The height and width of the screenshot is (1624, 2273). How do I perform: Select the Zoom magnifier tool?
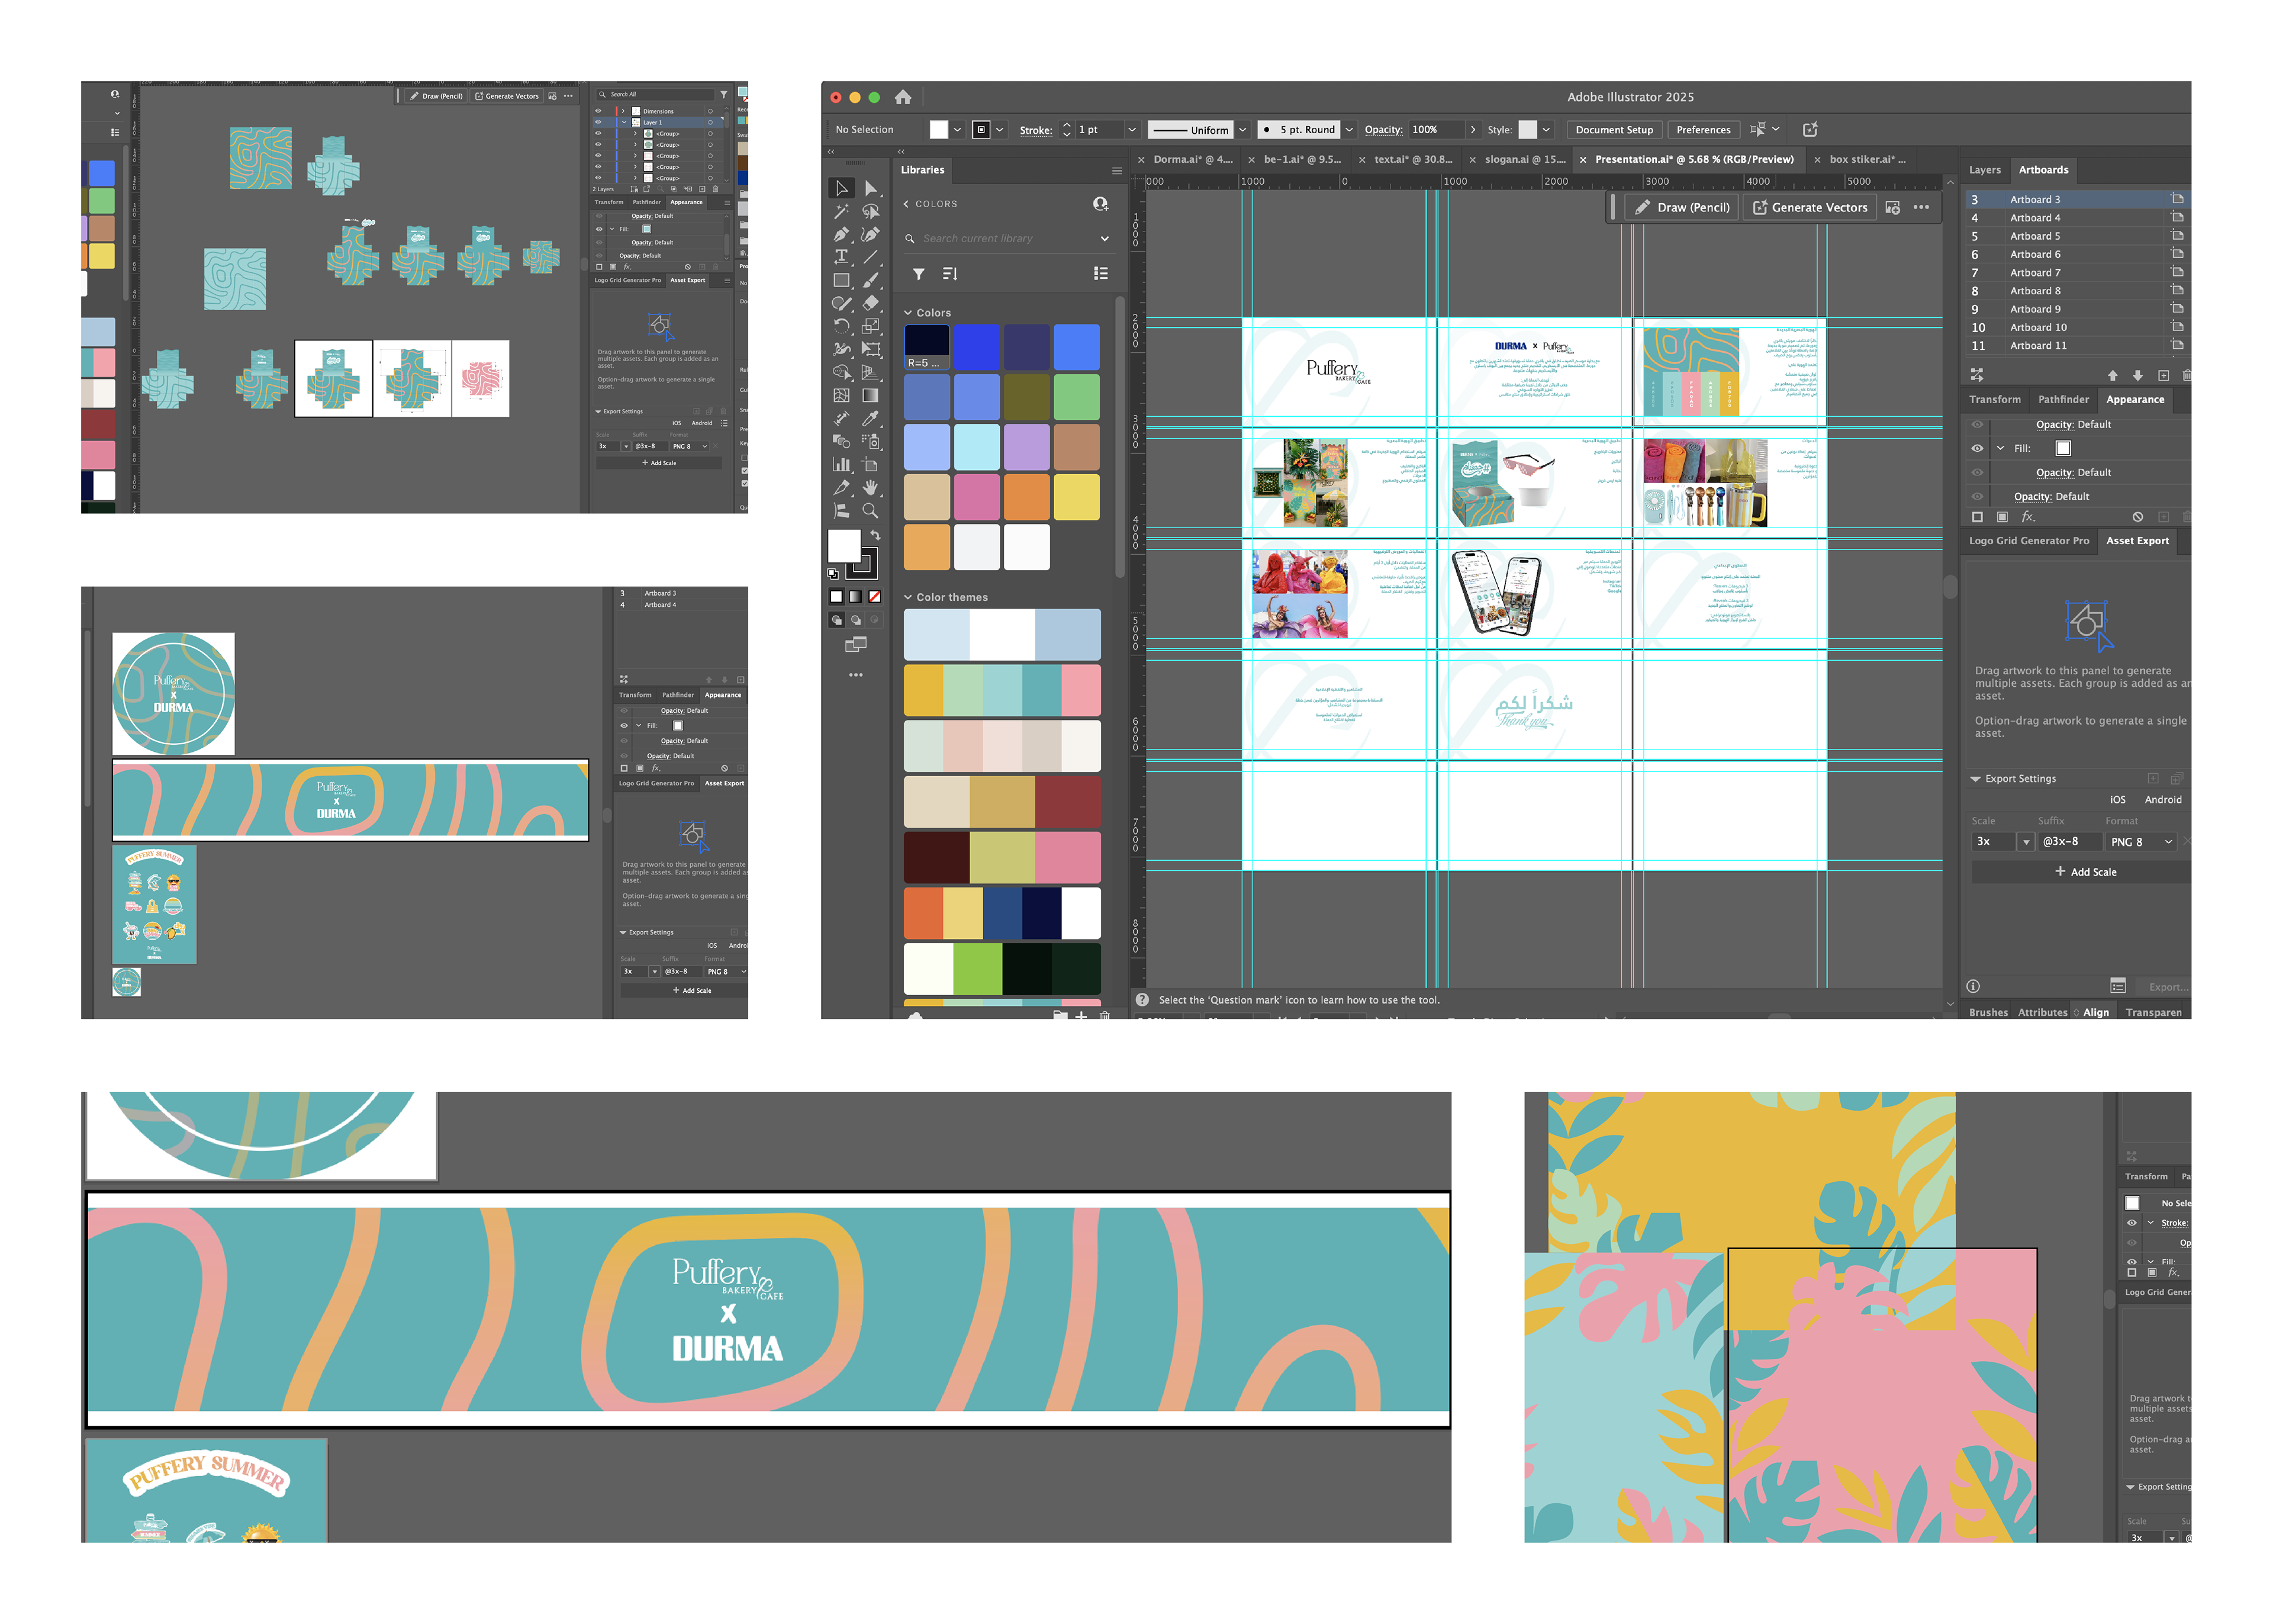click(871, 510)
